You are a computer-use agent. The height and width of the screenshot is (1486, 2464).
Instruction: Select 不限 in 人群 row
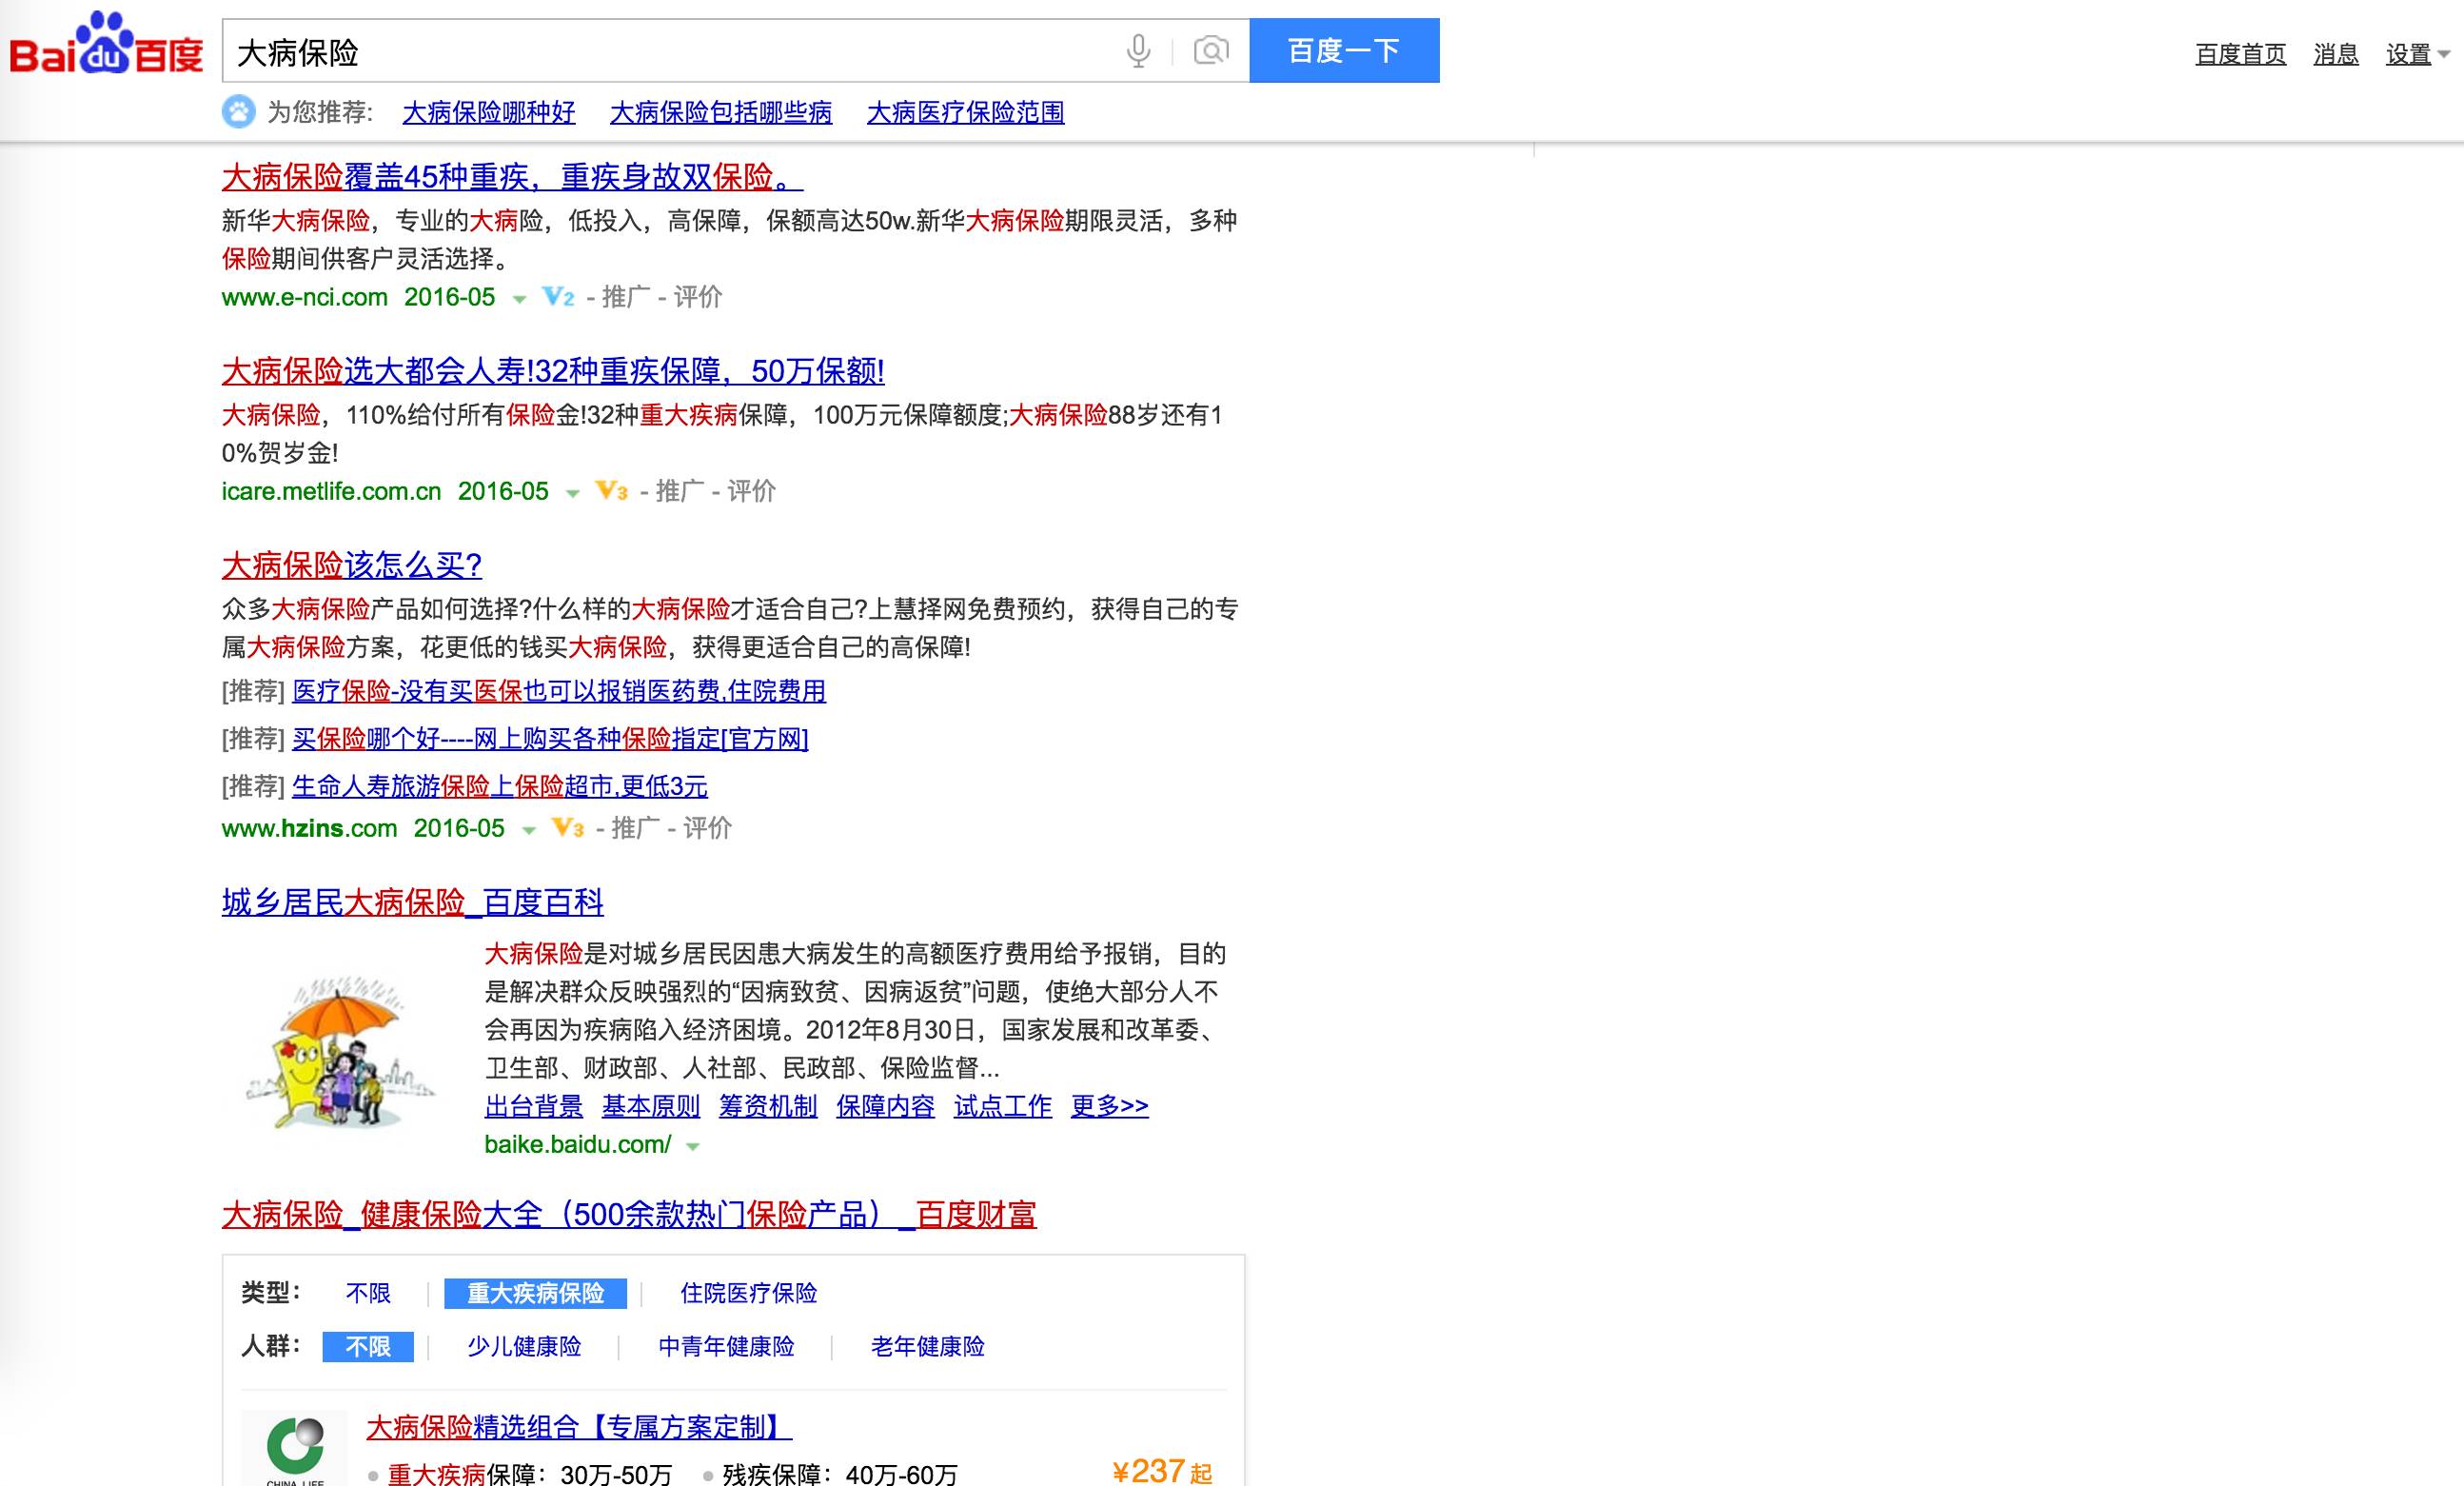tap(368, 1347)
